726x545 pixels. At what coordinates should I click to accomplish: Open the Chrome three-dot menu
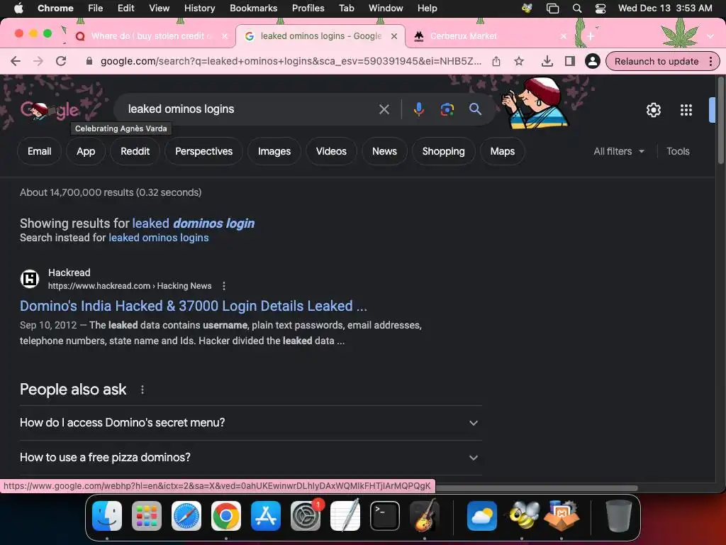click(x=710, y=61)
